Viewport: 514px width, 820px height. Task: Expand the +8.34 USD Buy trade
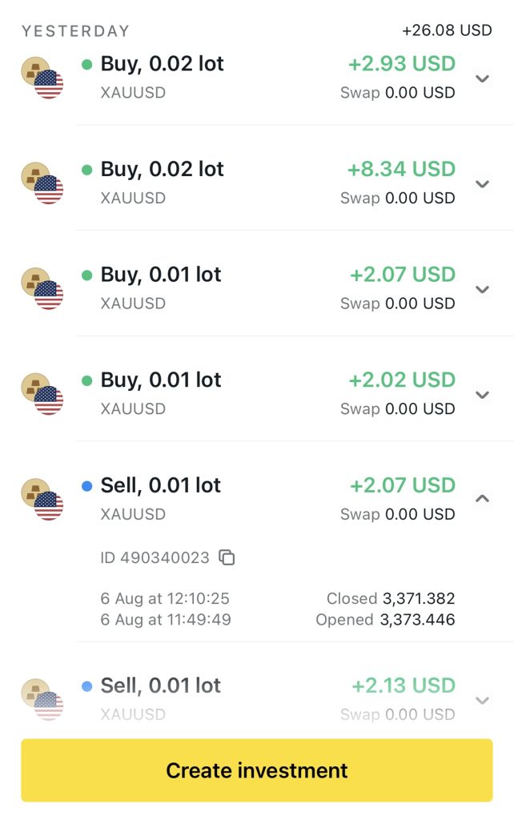coord(482,184)
